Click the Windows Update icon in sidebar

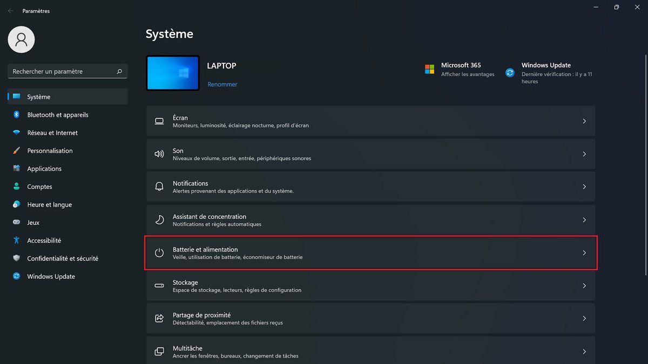click(16, 277)
